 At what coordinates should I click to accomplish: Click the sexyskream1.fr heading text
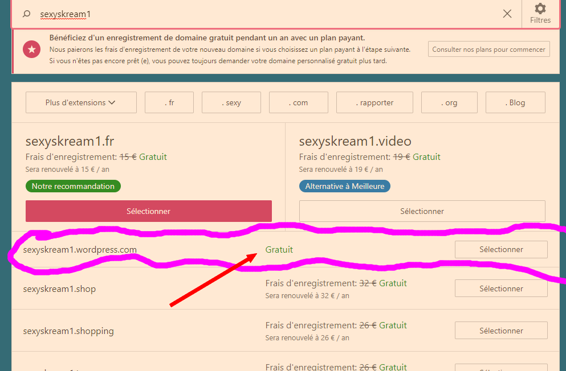click(x=70, y=141)
